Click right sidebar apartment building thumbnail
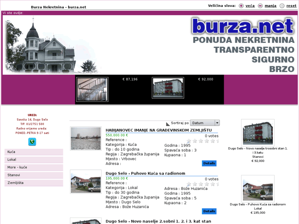This screenshot has height=224, width=299. coord(258,132)
